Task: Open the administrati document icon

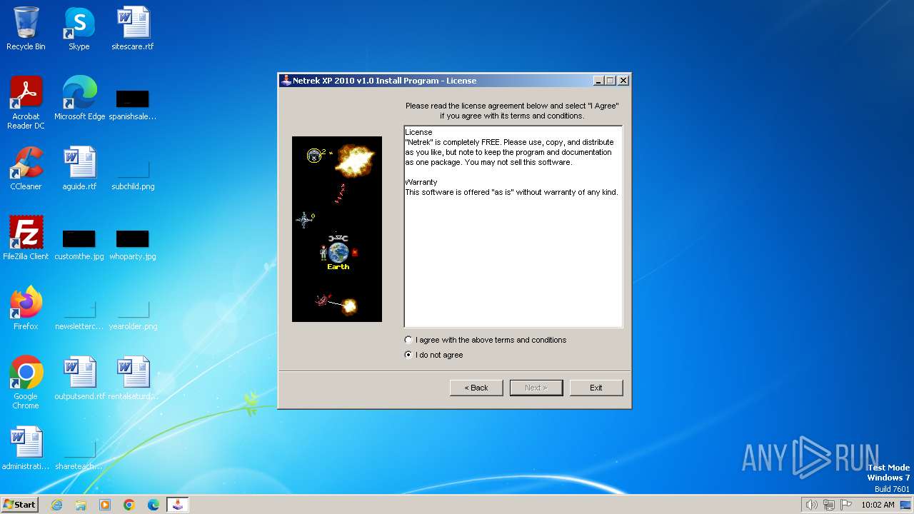Action: coord(26,448)
